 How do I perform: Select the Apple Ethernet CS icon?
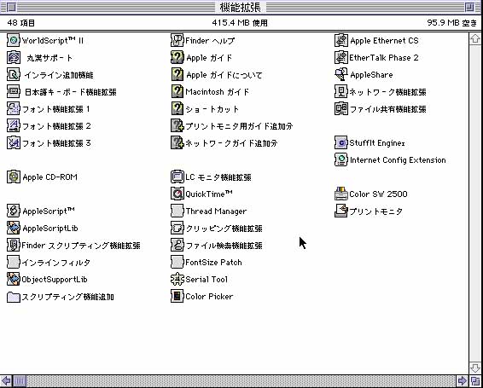[341, 40]
